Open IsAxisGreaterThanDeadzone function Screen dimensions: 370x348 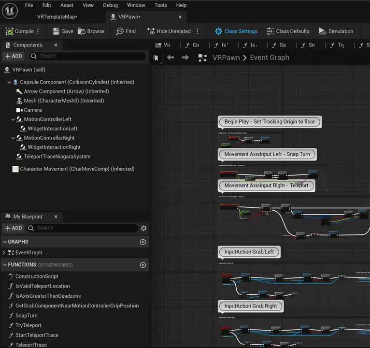48,296
